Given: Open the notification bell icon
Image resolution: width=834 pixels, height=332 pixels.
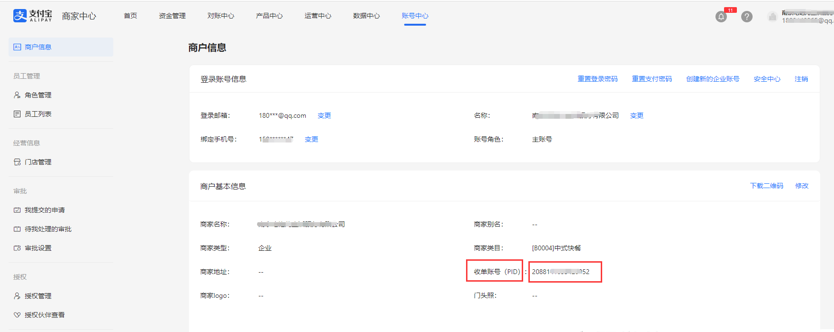Looking at the screenshot, I should point(721,17).
